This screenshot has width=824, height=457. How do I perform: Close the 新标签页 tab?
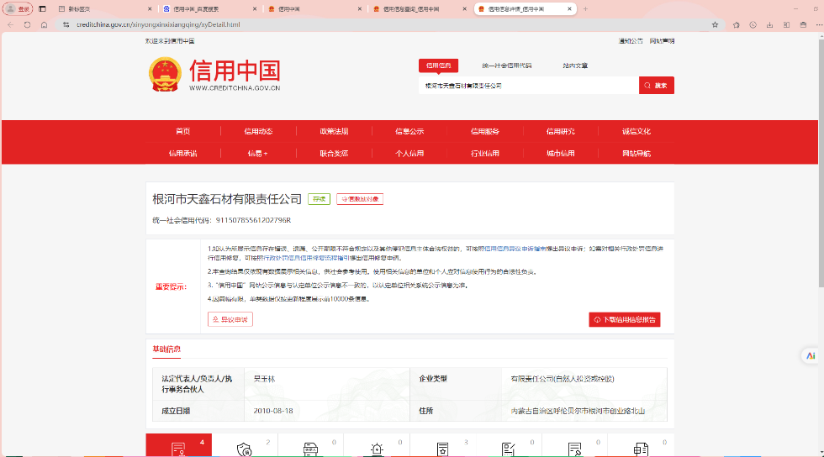click(150, 9)
